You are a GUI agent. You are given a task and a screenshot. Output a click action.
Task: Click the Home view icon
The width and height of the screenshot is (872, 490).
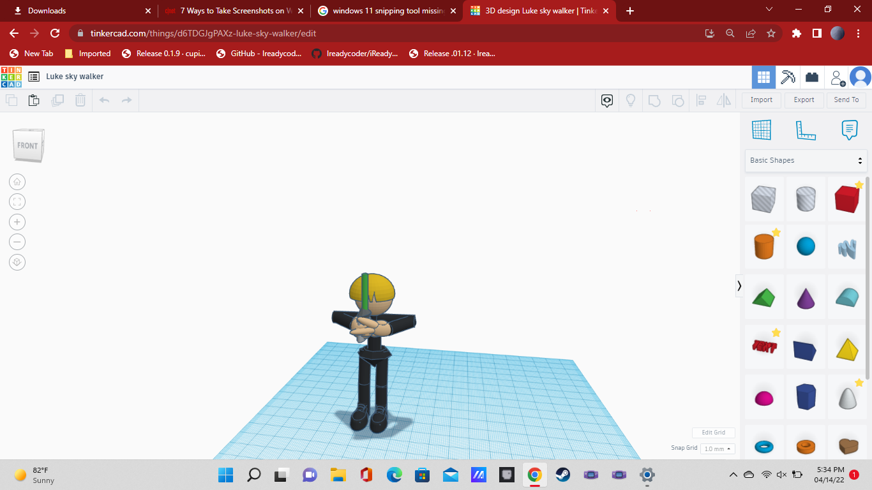(17, 182)
